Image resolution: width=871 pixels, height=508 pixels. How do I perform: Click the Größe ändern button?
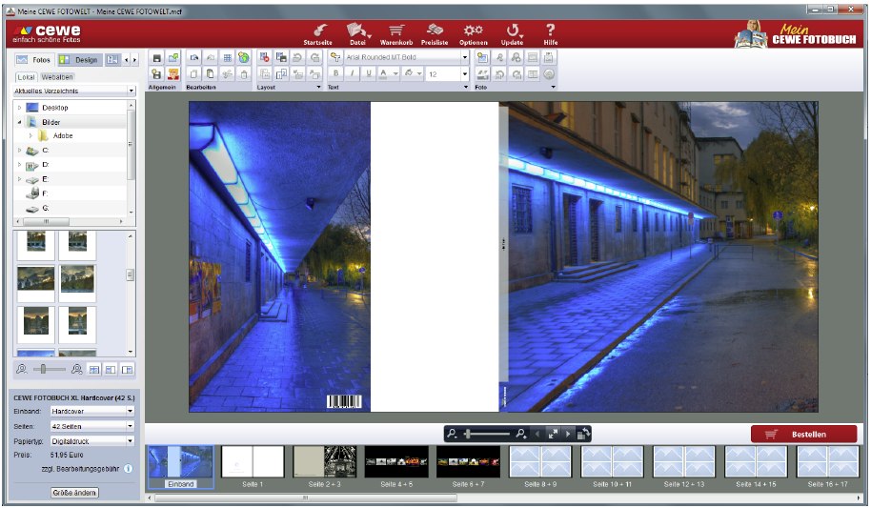[x=74, y=493]
